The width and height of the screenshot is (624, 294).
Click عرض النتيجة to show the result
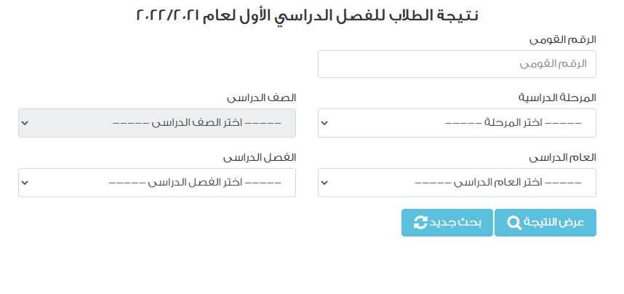pos(545,223)
